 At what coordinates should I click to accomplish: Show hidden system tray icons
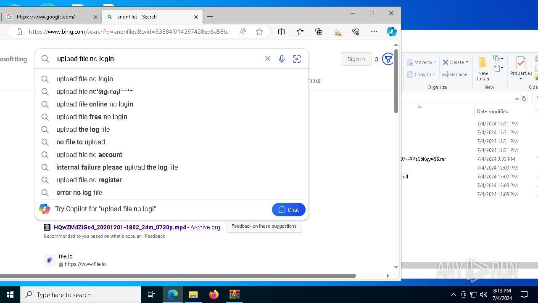pos(453,295)
